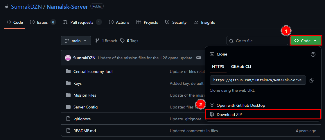Image resolution: width=325 pixels, height=140 pixels.
Task: Open the .gitignore file
Action: point(82,119)
